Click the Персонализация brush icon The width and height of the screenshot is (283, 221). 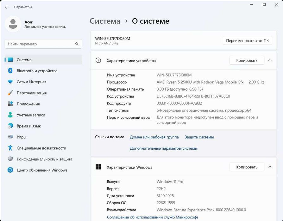(10, 93)
